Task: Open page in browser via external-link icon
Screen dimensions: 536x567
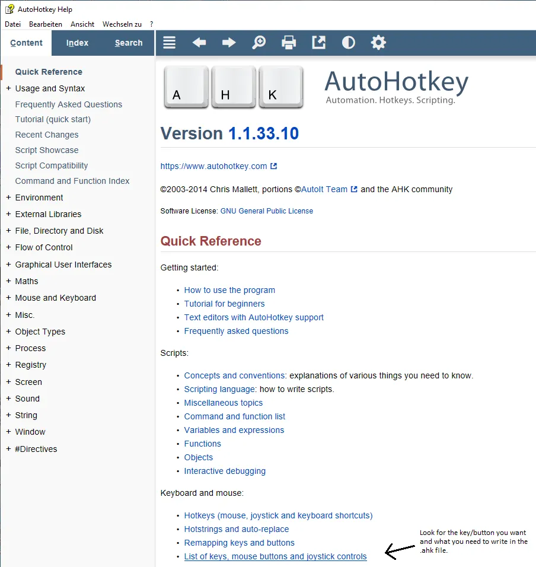Action: [x=319, y=43]
